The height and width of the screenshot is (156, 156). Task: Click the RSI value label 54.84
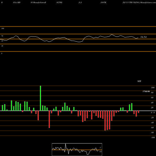click(144, 37)
